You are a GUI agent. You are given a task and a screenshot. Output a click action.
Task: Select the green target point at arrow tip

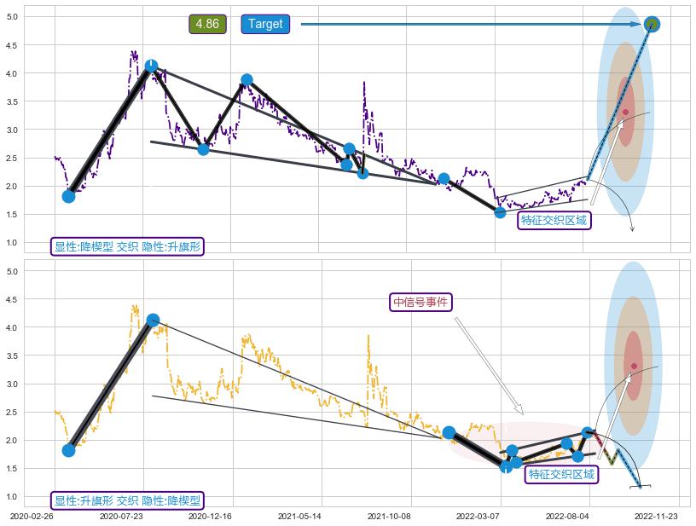tap(652, 24)
